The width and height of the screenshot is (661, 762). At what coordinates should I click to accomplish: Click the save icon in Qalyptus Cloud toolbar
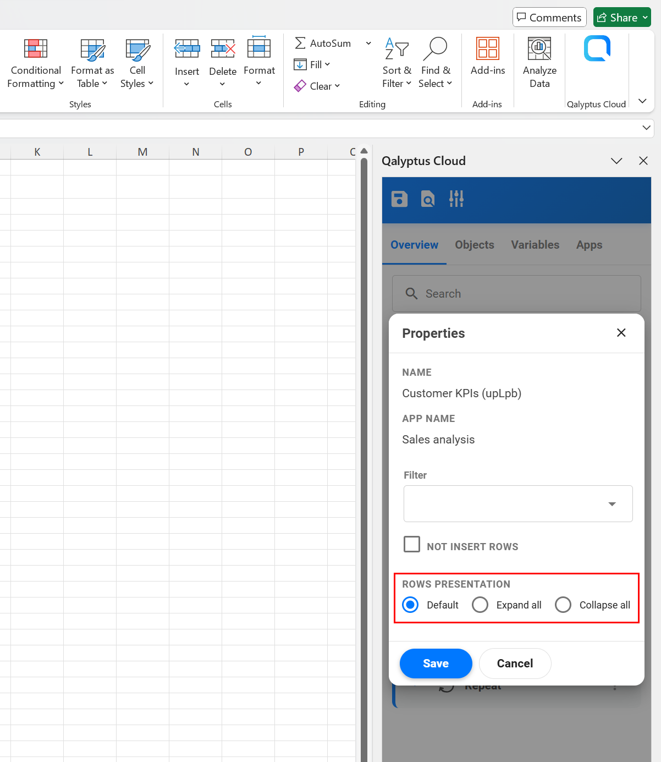[399, 199]
